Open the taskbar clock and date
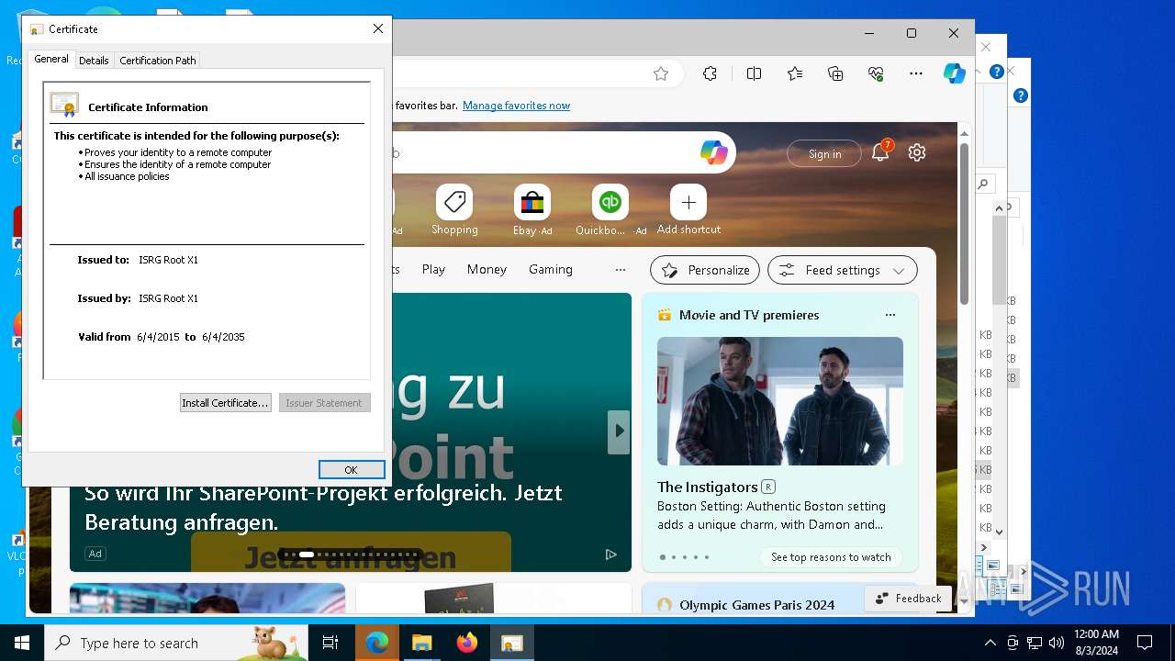The image size is (1175, 661). (x=1095, y=643)
